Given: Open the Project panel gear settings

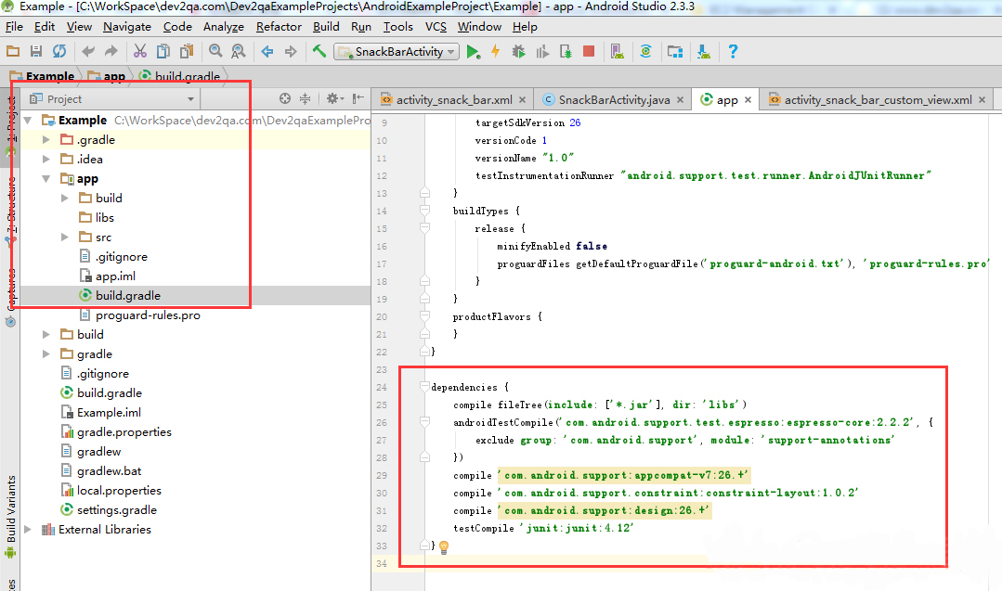Looking at the screenshot, I should click(x=334, y=98).
